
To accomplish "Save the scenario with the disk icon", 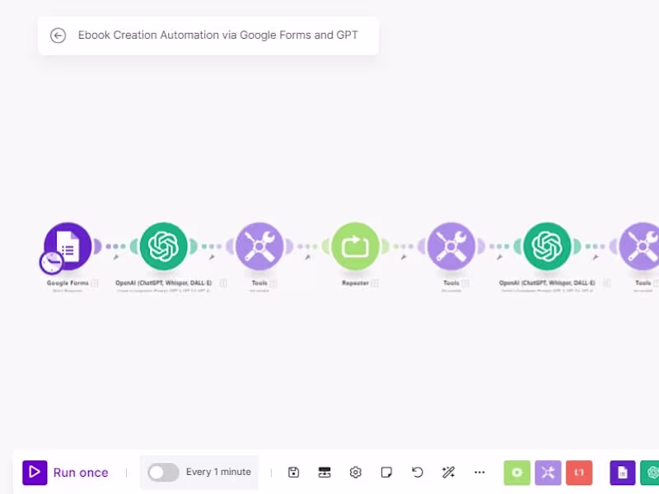I will [x=294, y=472].
